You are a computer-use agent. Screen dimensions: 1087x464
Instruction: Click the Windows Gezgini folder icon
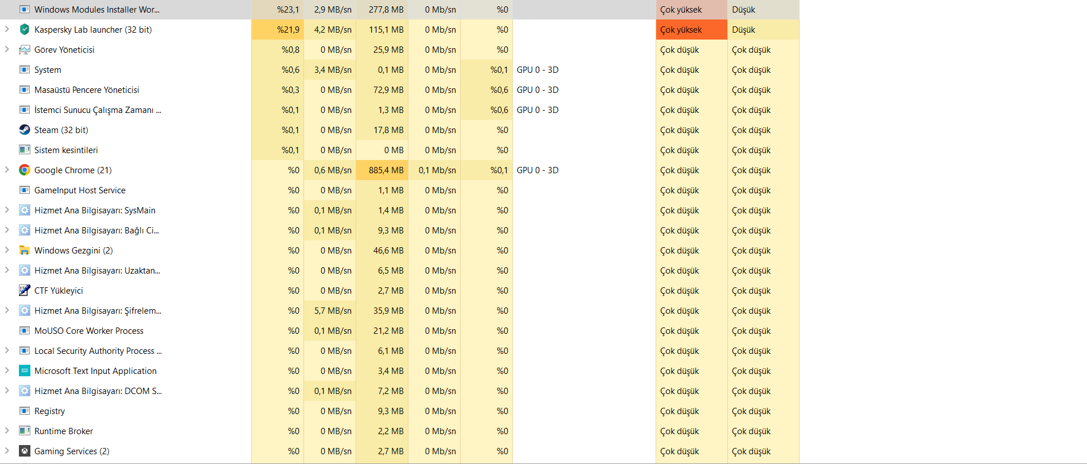coord(24,250)
